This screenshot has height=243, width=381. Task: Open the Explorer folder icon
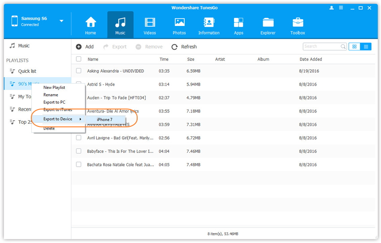click(x=268, y=23)
